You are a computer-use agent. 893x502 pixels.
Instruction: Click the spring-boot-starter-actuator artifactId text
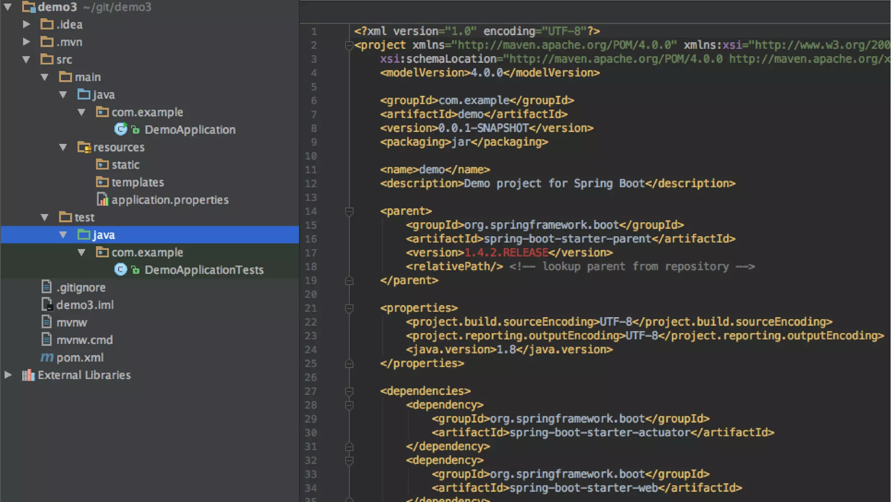point(600,433)
